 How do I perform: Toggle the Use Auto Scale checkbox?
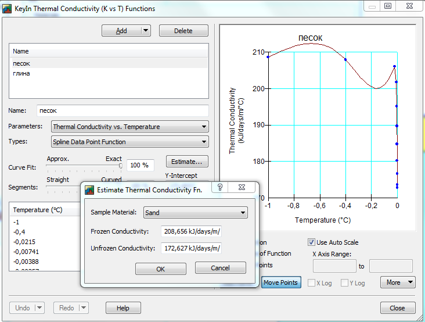311,242
